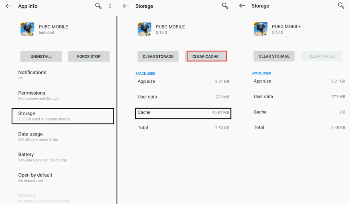Image resolution: width=350 pixels, height=204 pixels.
Task: Select the Open by default option
Action: [35, 177]
